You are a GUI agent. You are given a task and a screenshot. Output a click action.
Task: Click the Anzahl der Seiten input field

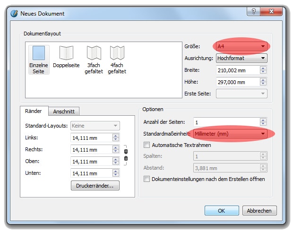tap(226, 122)
